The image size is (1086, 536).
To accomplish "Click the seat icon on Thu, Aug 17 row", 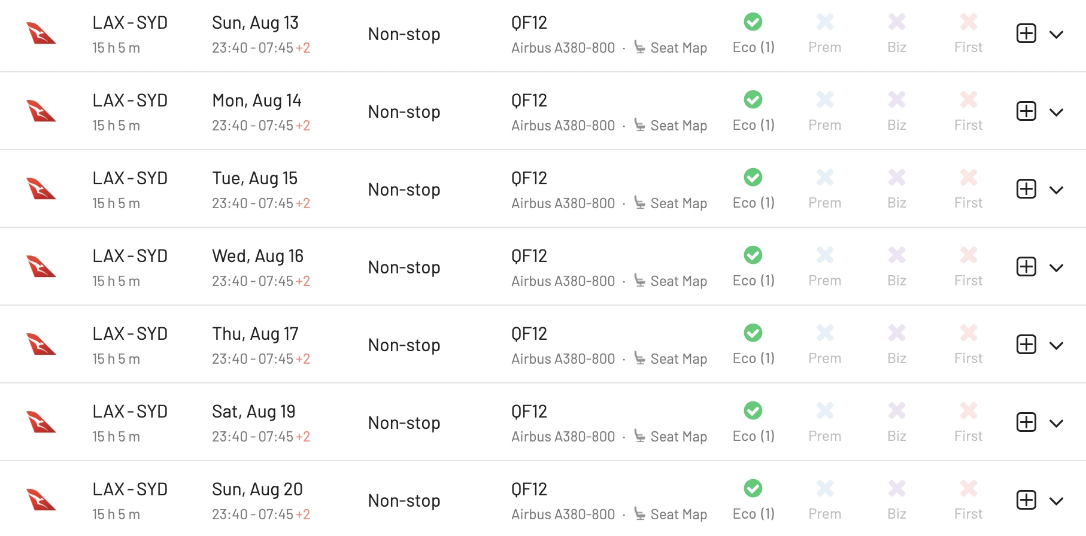I will 639,358.
